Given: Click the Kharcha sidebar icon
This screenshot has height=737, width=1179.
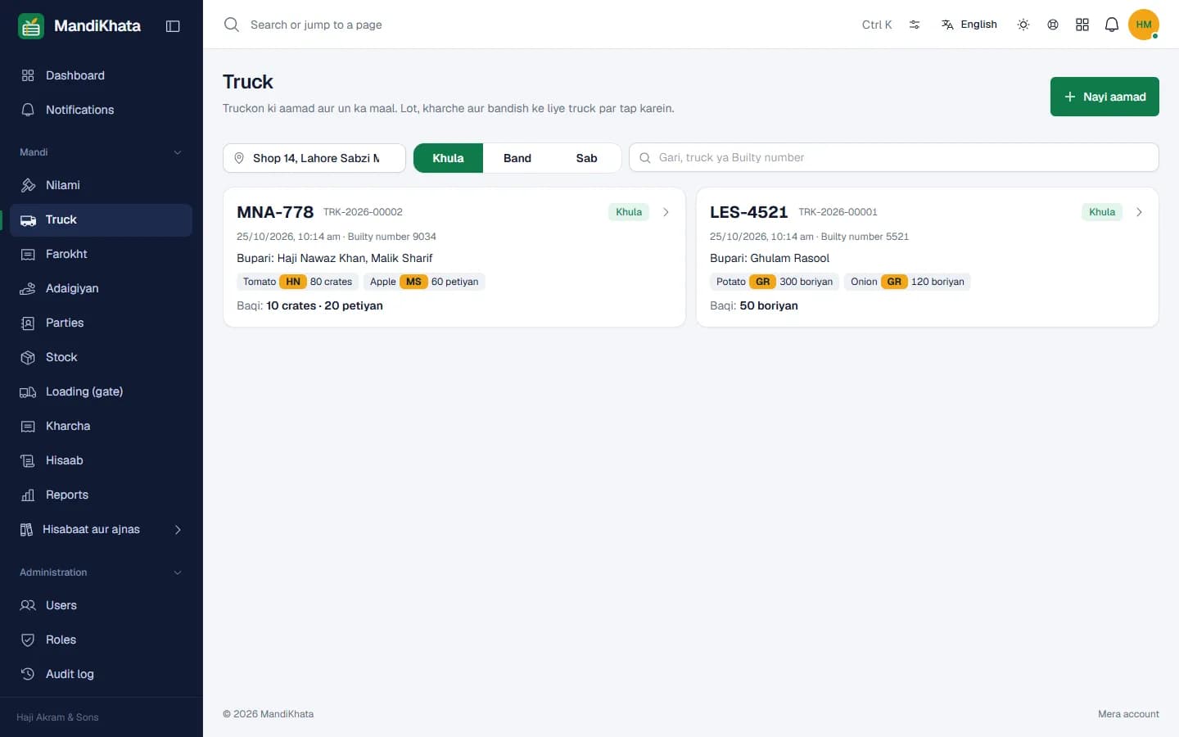Looking at the screenshot, I should coord(28,426).
